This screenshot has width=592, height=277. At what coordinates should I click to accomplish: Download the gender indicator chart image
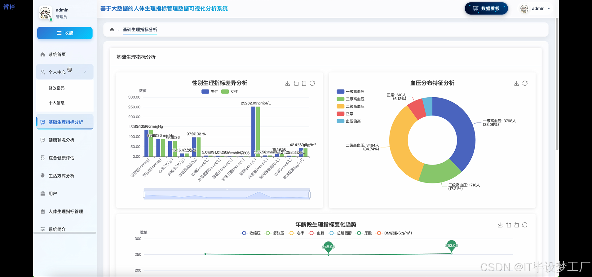pos(288,83)
